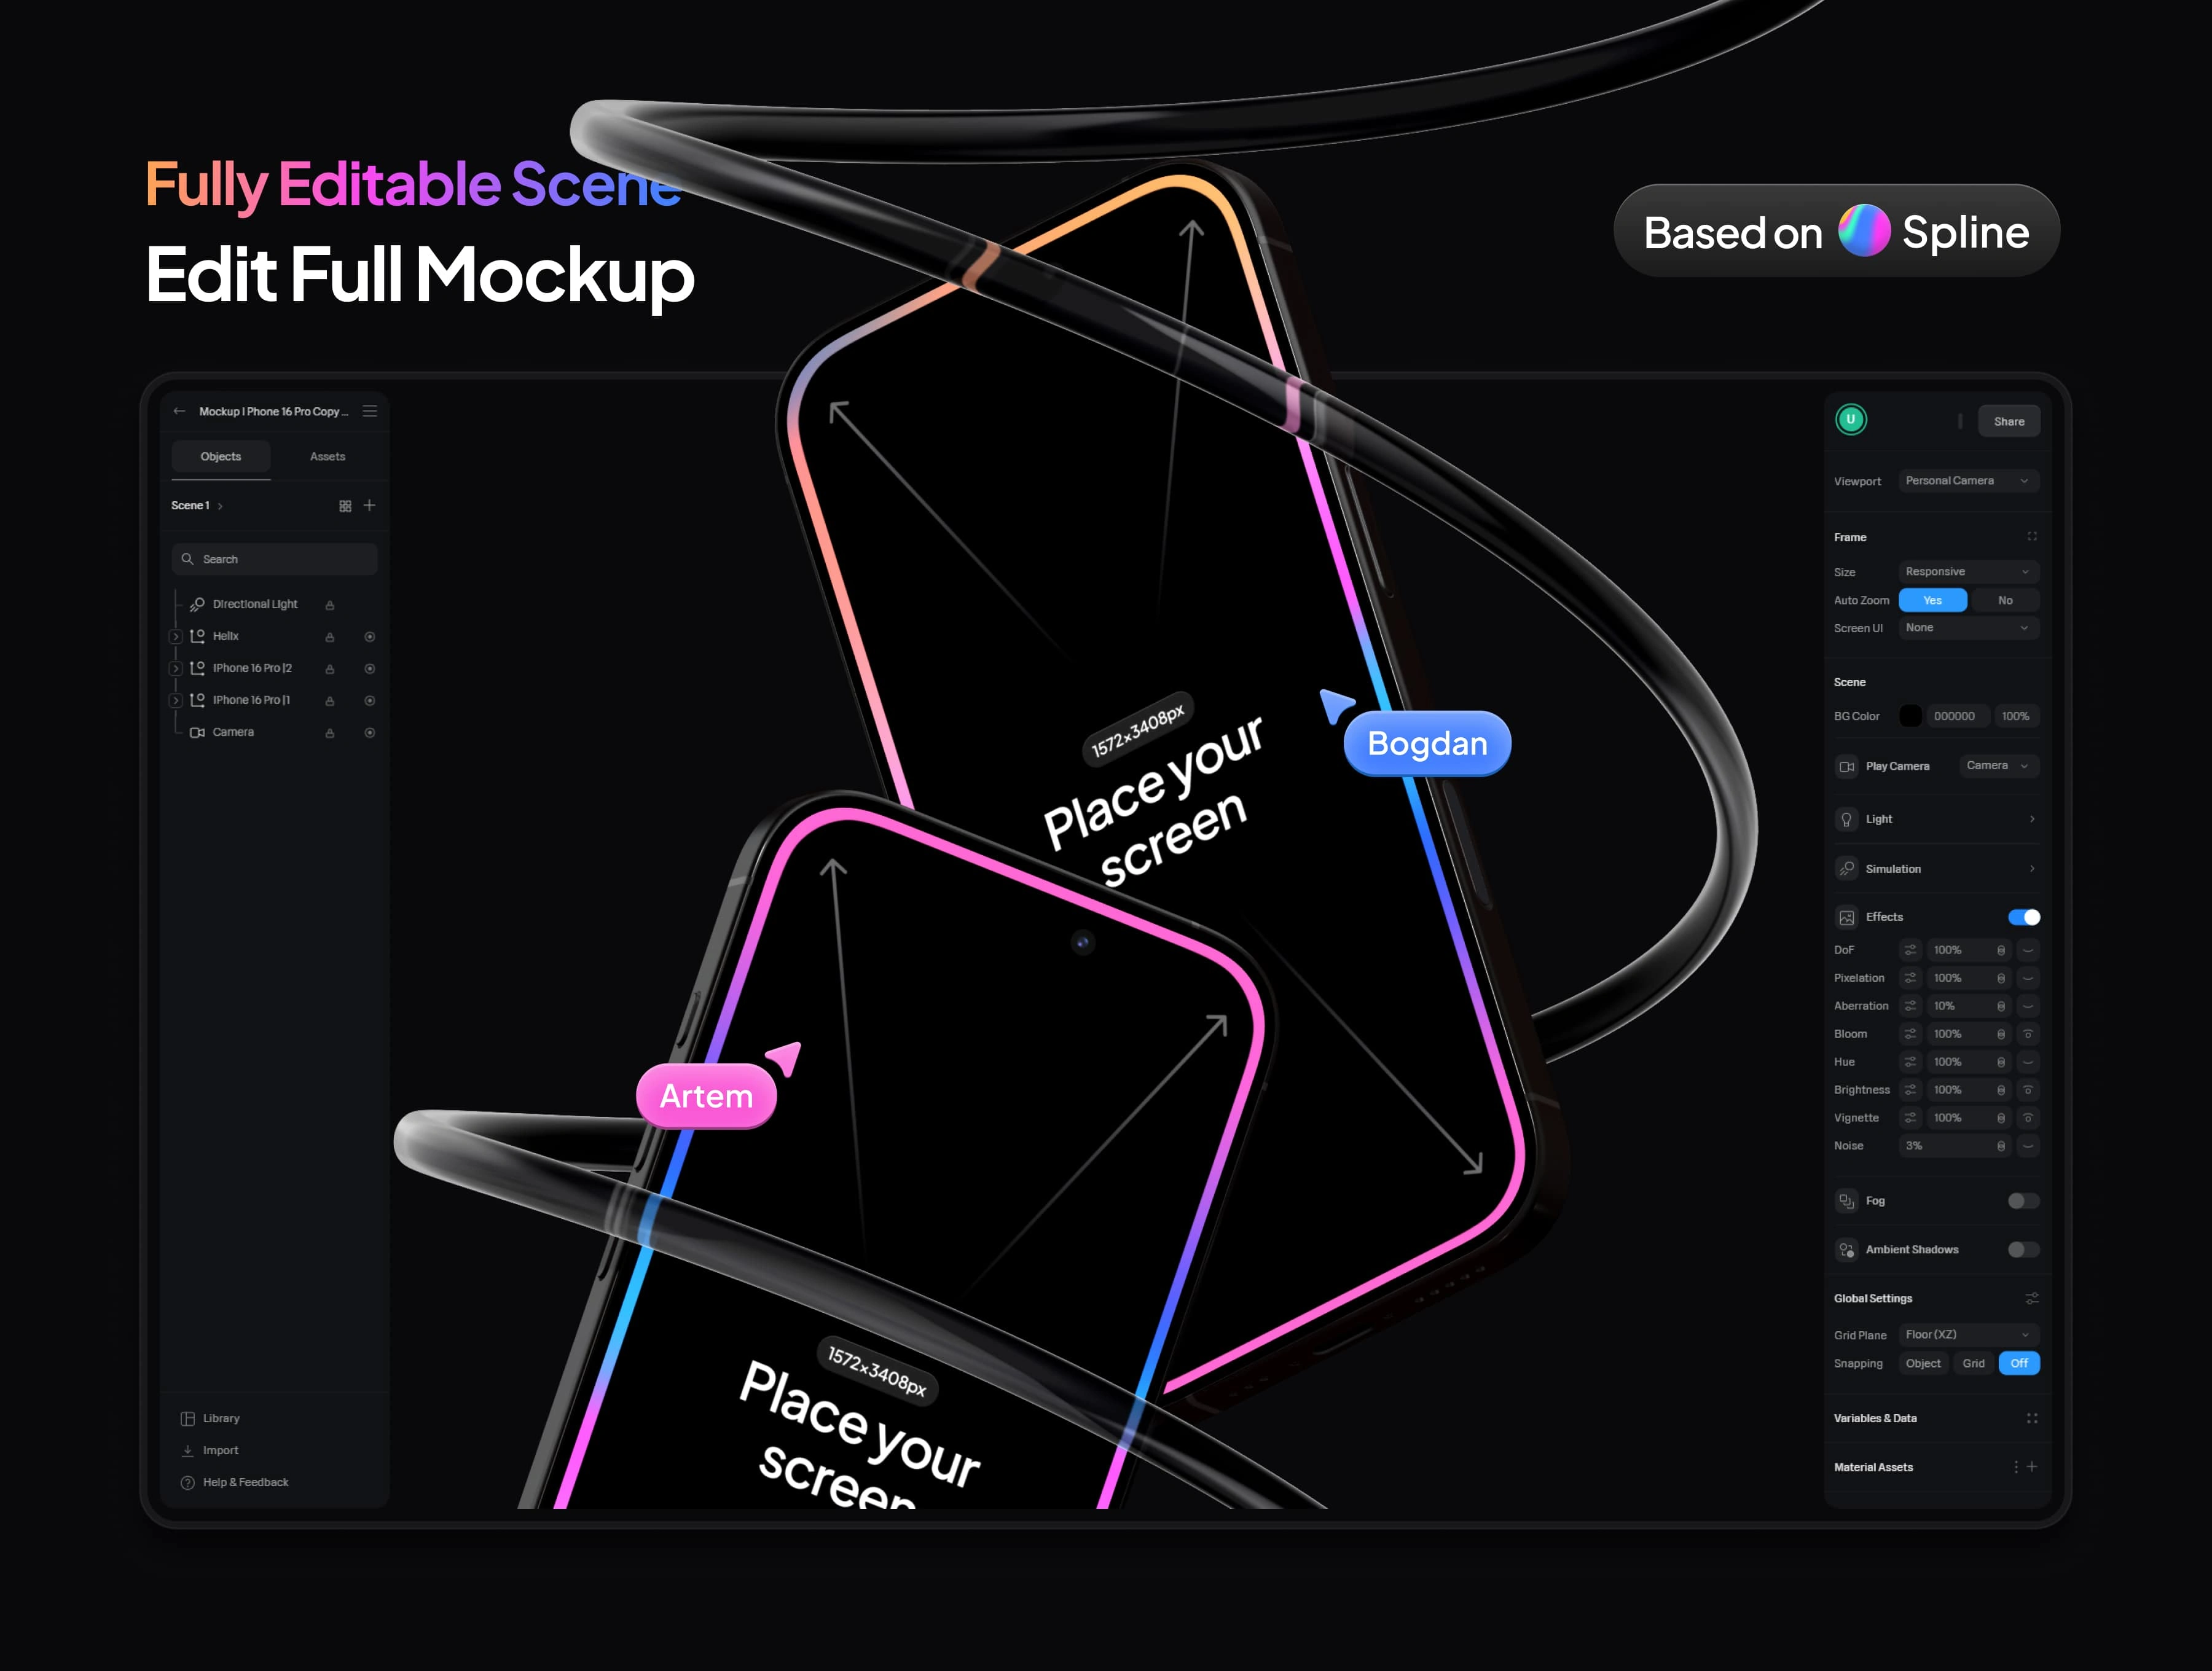Switch to the Objects tab
This screenshot has height=1671, width=2212.
coord(221,457)
